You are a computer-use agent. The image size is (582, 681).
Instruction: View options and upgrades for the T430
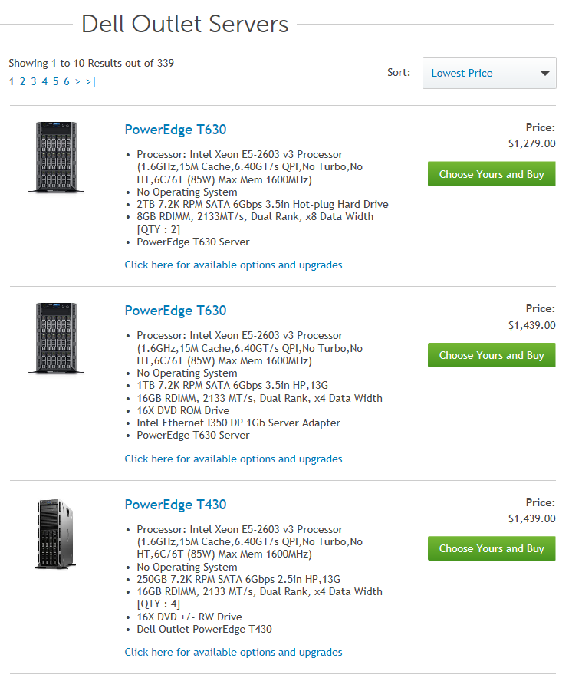point(233,653)
